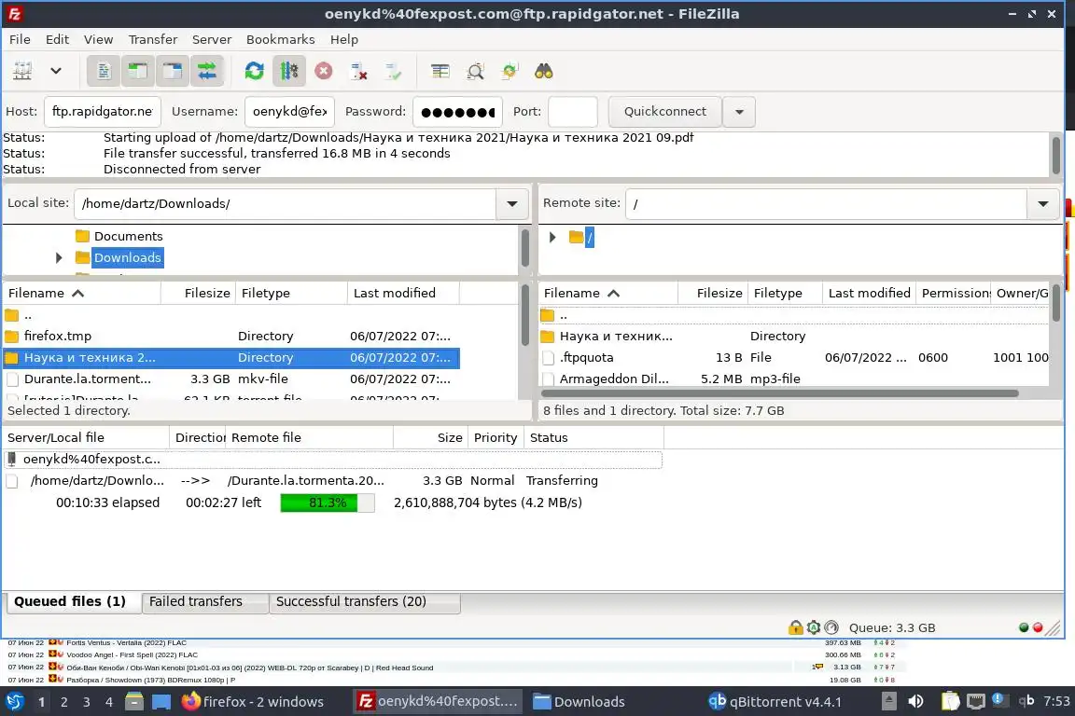Select Durante.la.torment mkv file locally

click(231, 379)
